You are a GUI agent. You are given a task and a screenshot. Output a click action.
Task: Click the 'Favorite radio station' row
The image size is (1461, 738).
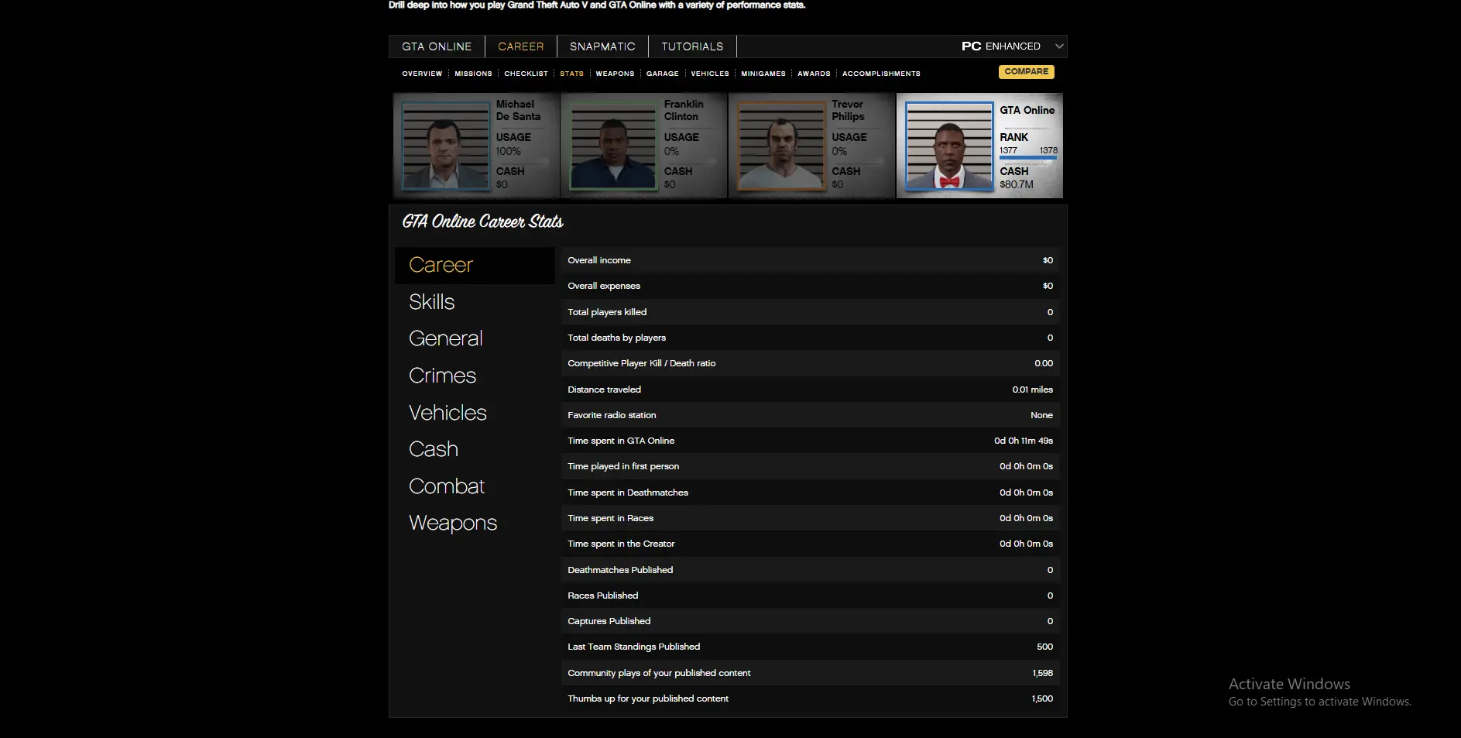pyautogui.click(x=810, y=415)
